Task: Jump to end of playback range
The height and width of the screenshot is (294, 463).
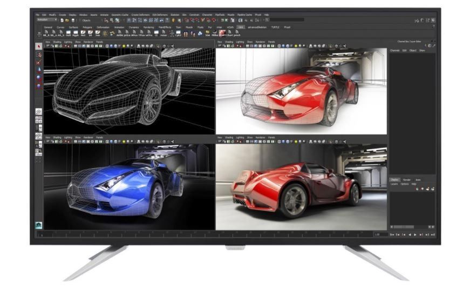Action: (432, 235)
